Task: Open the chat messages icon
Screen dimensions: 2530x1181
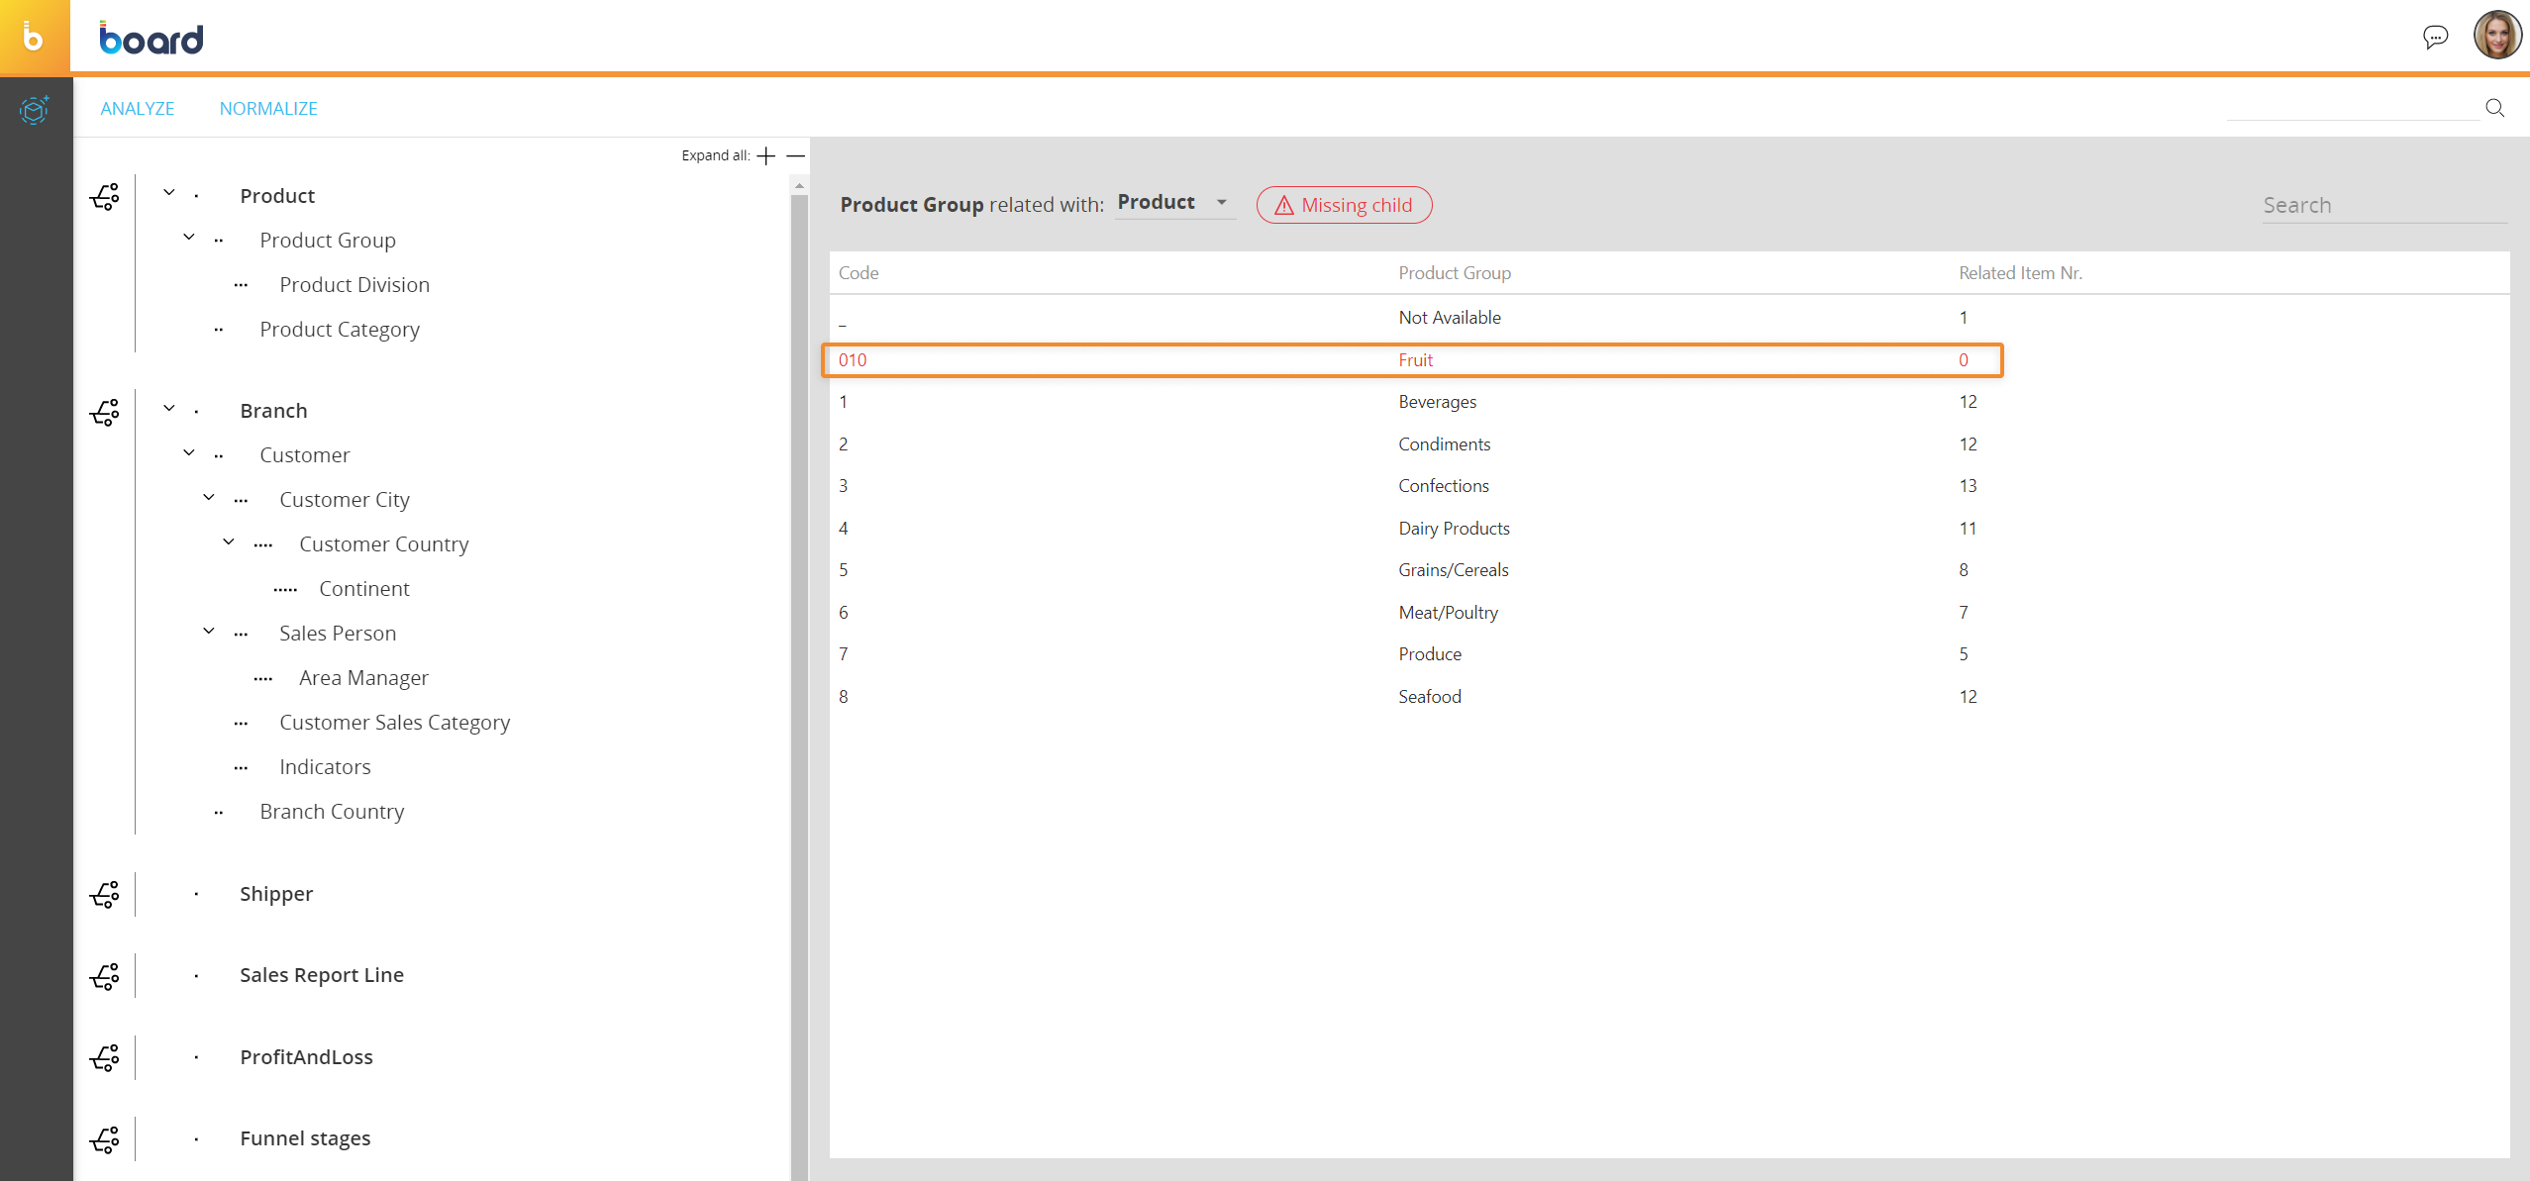Action: click(2435, 38)
